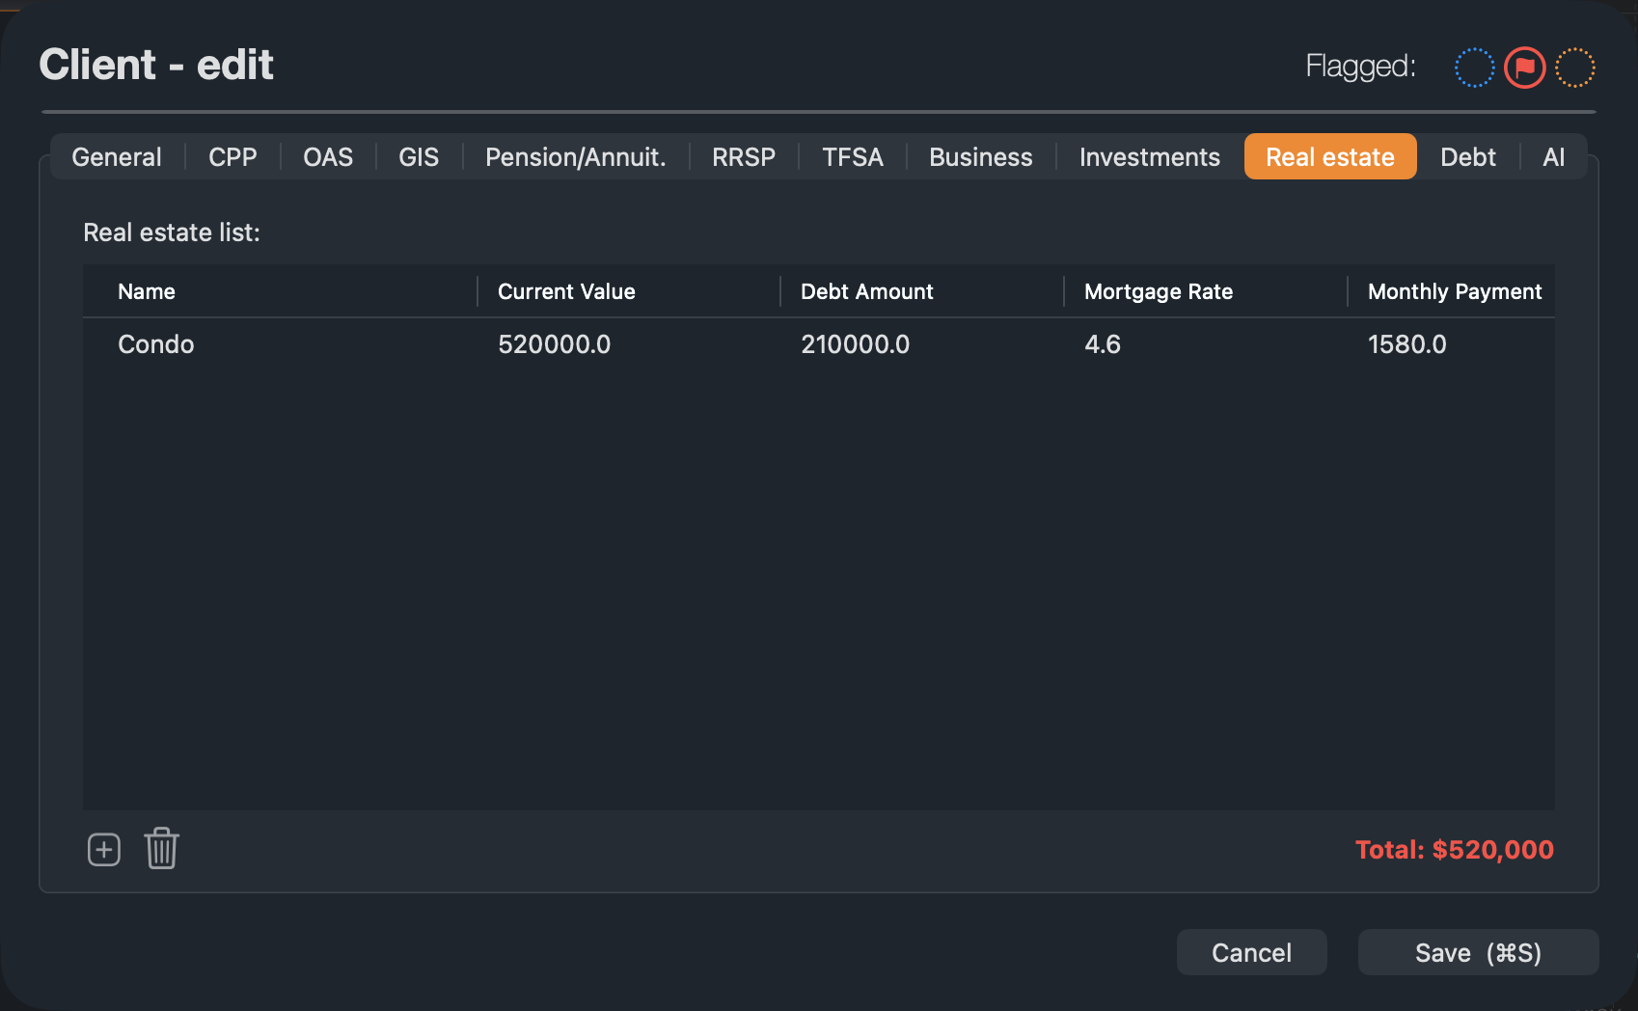Open the CPP tab

pos(232,157)
